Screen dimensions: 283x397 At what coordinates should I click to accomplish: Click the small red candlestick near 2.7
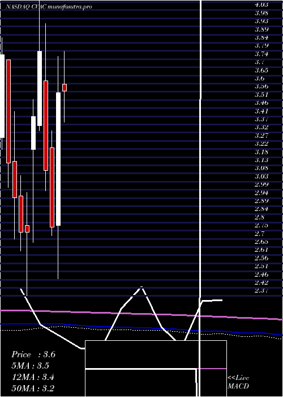pos(27,229)
